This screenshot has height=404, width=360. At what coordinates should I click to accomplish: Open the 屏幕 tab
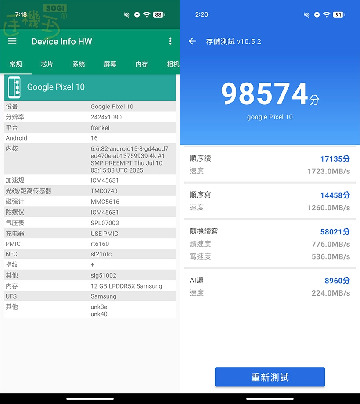coord(110,64)
